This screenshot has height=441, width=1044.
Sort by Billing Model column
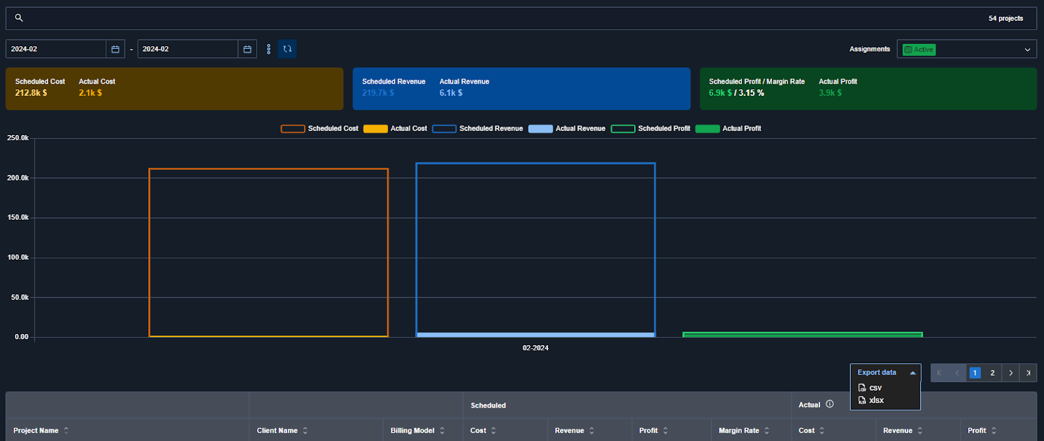[442, 431]
